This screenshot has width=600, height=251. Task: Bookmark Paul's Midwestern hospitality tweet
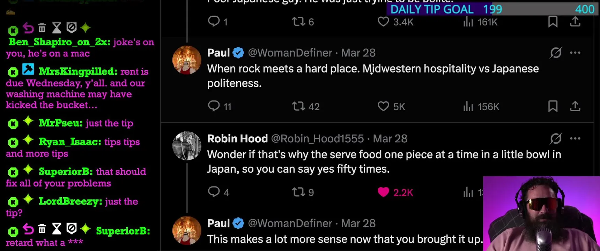click(x=553, y=106)
